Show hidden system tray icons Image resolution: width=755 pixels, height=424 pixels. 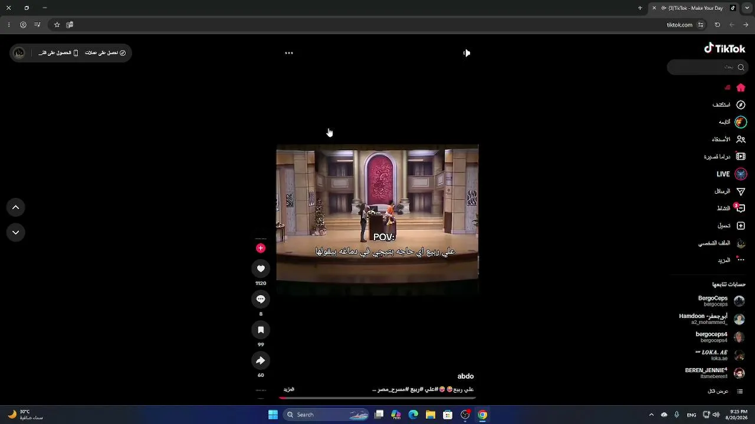tap(651, 415)
